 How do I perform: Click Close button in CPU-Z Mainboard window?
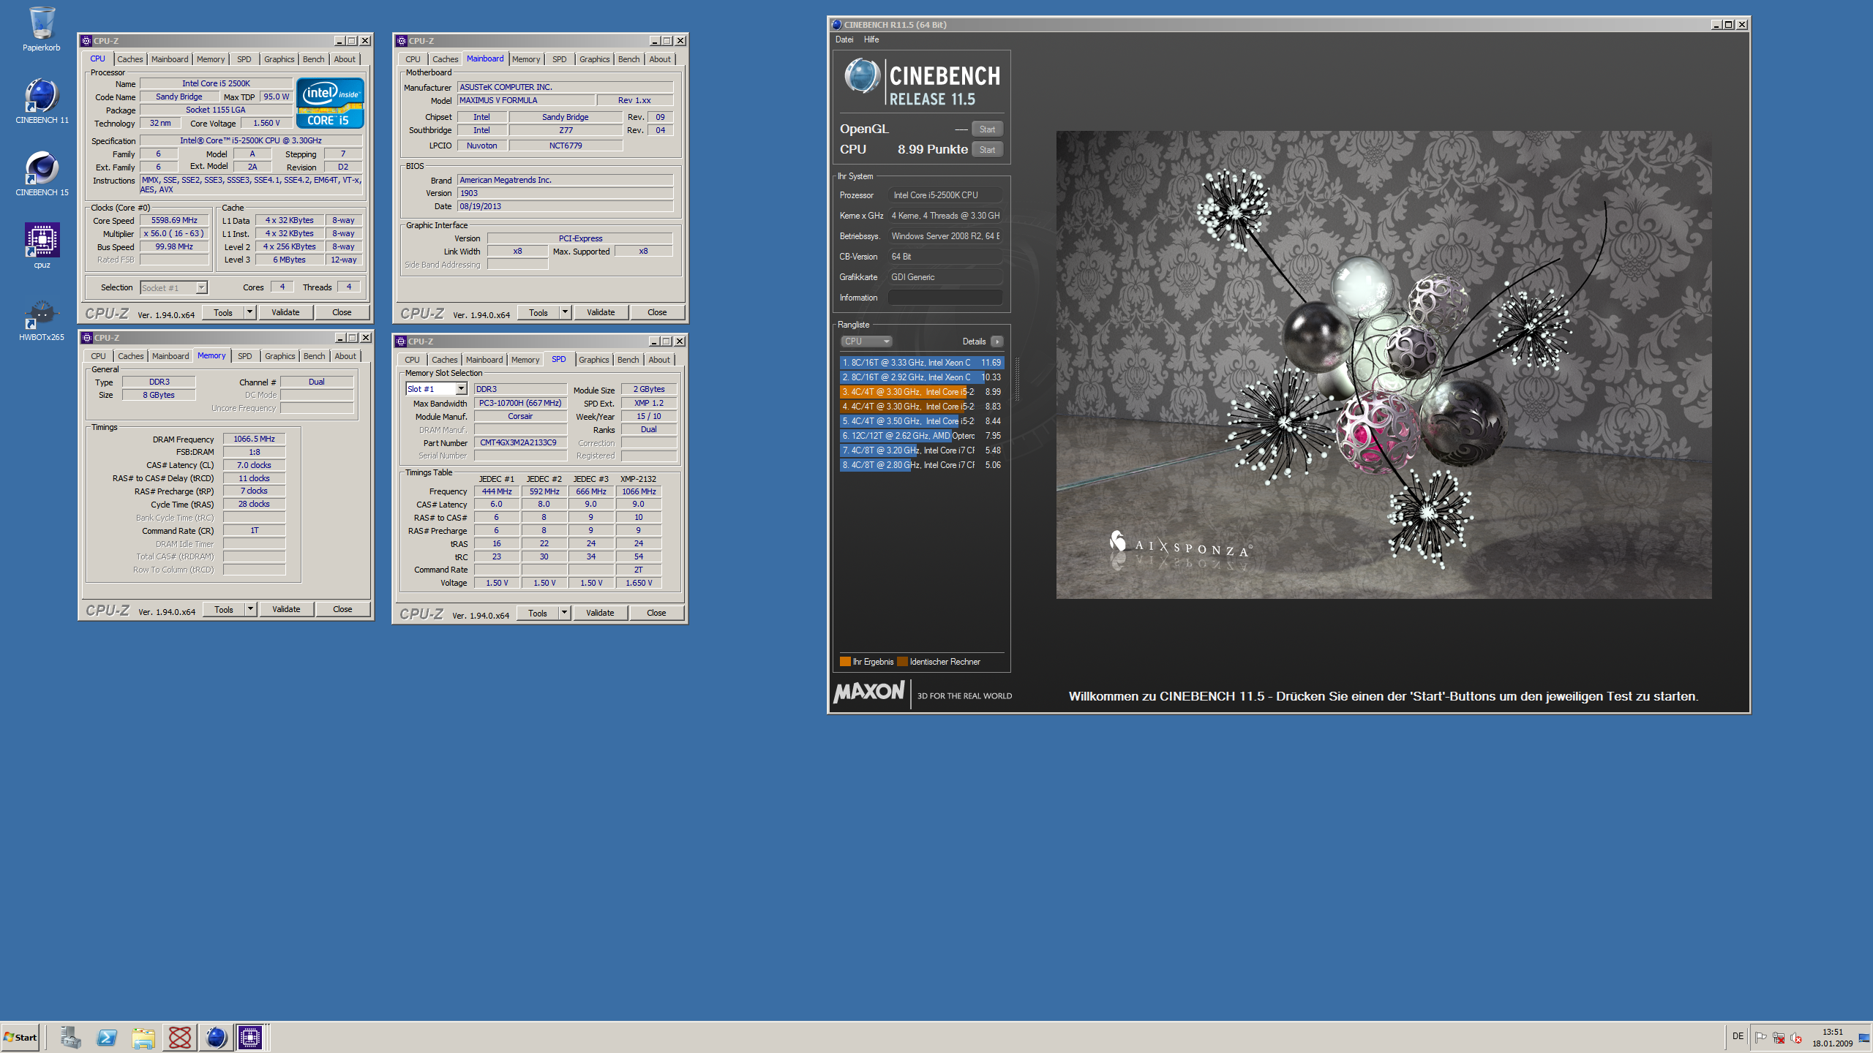(657, 312)
